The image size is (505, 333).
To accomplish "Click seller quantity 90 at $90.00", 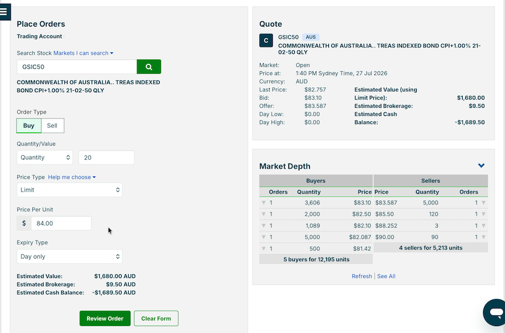I will pos(435,237).
